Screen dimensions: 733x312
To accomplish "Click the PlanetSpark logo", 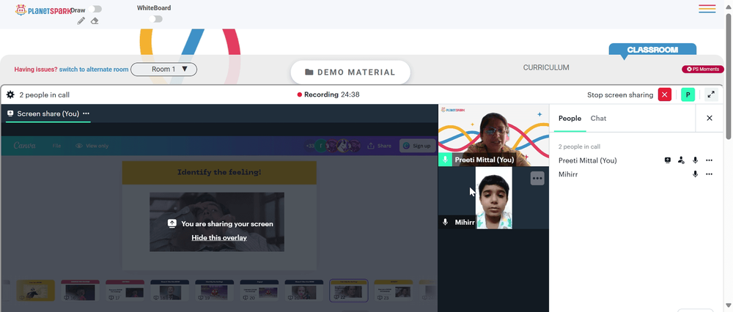I will (x=43, y=10).
